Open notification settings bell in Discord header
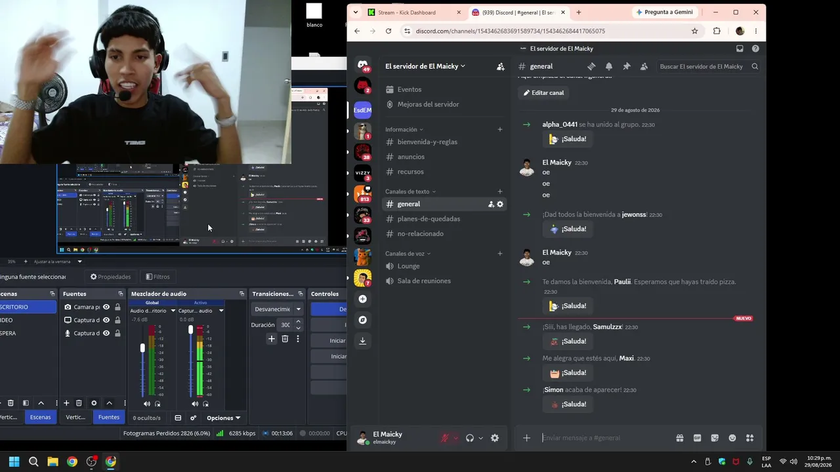 click(609, 66)
